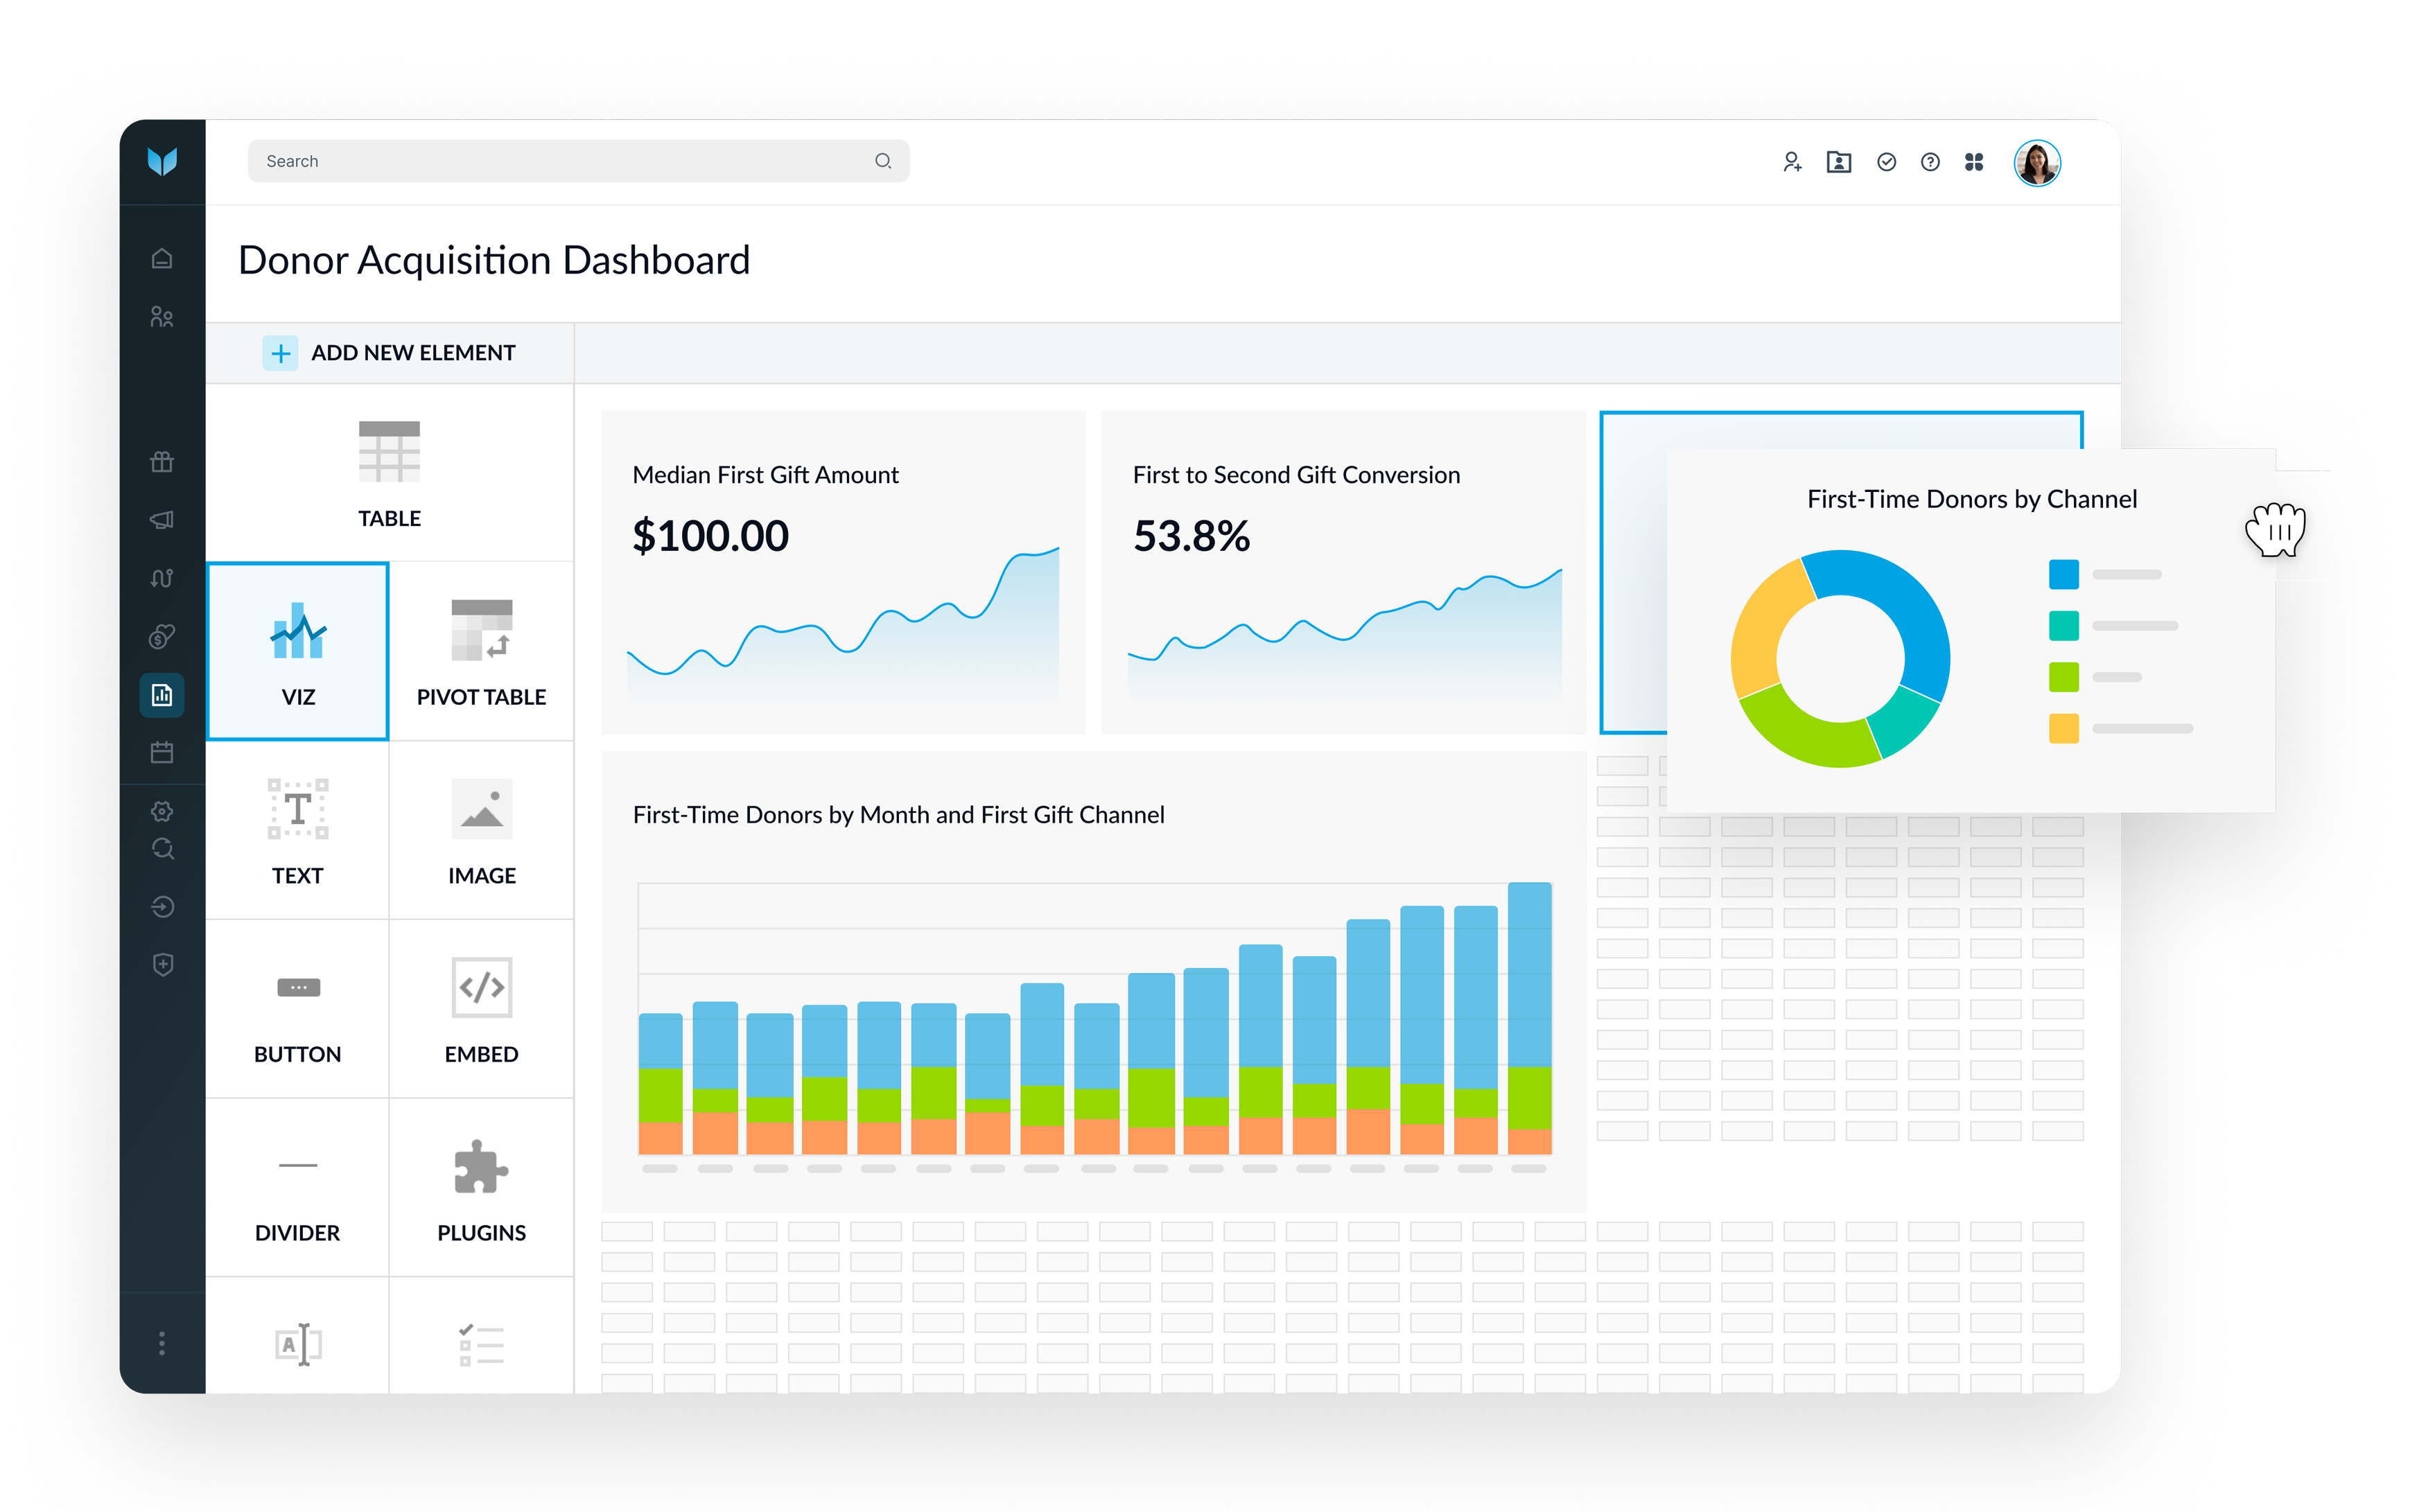Click ADD NEW ELEMENT plus button
2426x1512 pixels.
point(281,353)
